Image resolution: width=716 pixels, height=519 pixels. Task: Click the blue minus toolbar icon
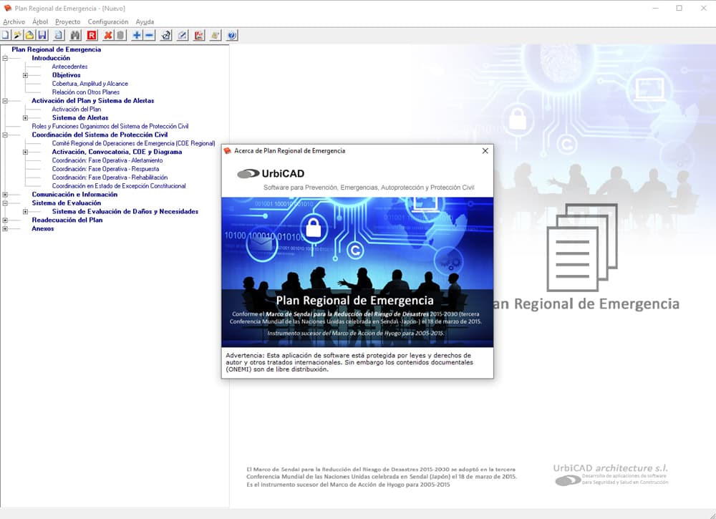tap(150, 35)
